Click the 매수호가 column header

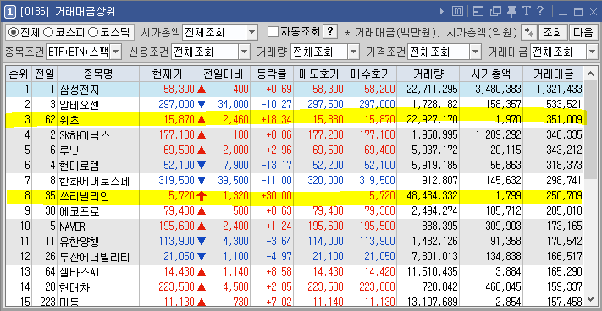(371, 74)
